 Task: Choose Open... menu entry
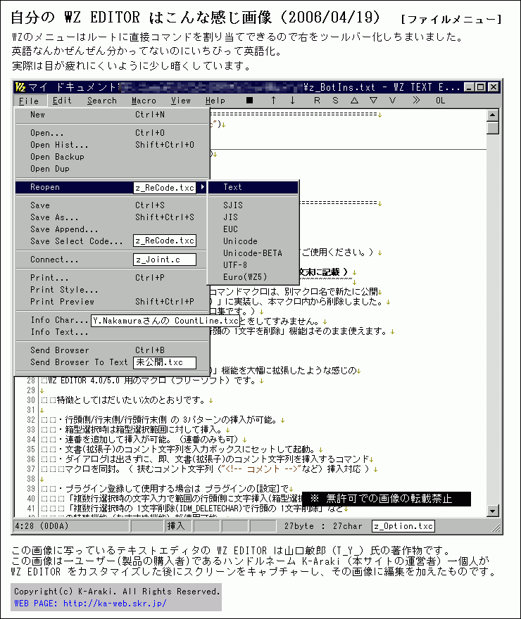tap(112, 133)
